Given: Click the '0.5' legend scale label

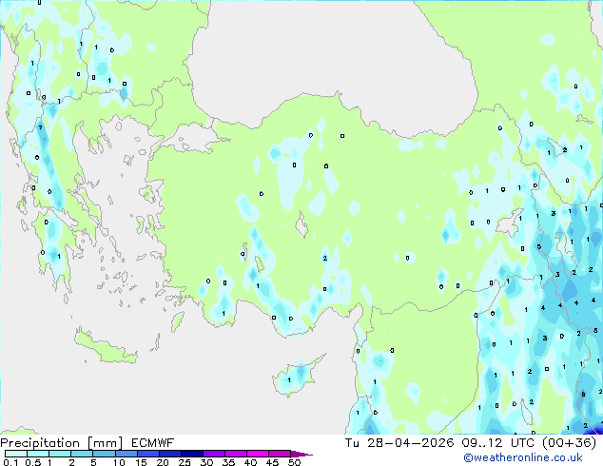Looking at the screenshot, I should (x=32, y=462).
